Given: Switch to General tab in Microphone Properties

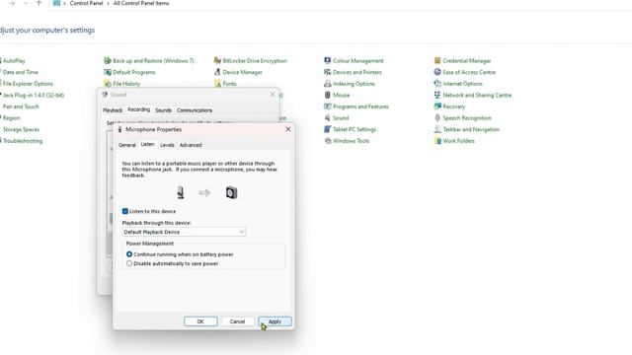Looking at the screenshot, I should [127, 145].
